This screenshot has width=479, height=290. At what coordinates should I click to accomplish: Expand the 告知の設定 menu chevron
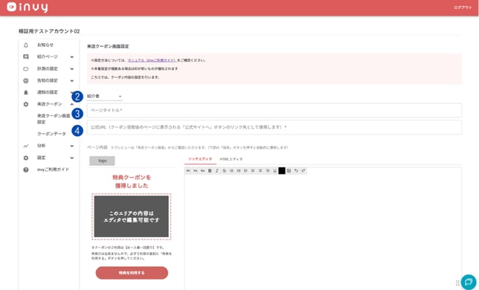tap(72, 80)
